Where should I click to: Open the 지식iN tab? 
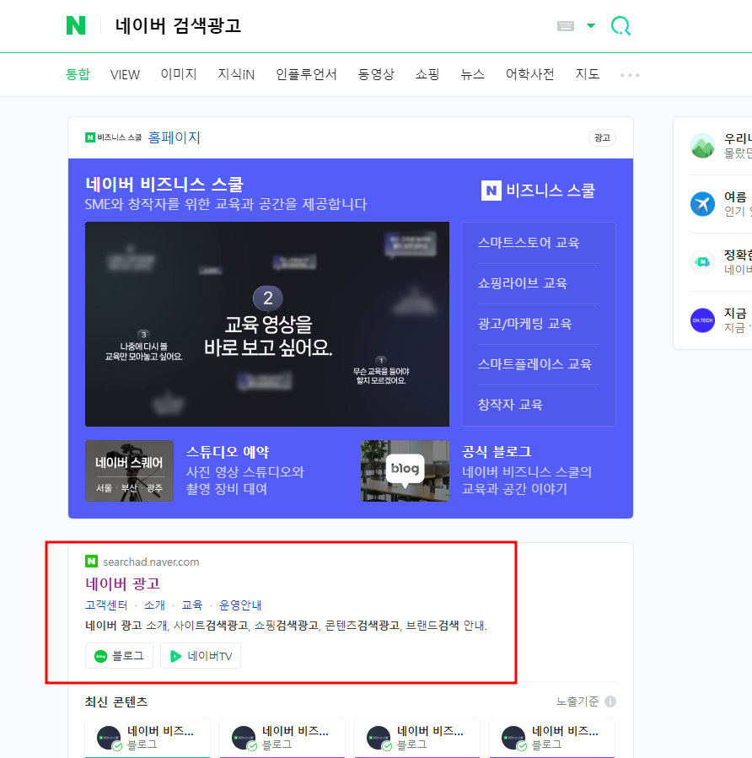[x=236, y=74]
